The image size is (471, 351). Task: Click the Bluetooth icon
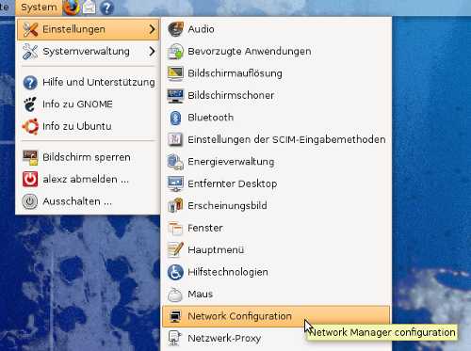click(x=175, y=118)
